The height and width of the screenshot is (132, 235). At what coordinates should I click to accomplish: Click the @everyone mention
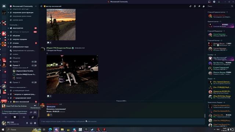(x=51, y=107)
